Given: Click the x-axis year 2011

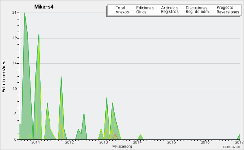Looking at the screenshot, I should point(36,142).
